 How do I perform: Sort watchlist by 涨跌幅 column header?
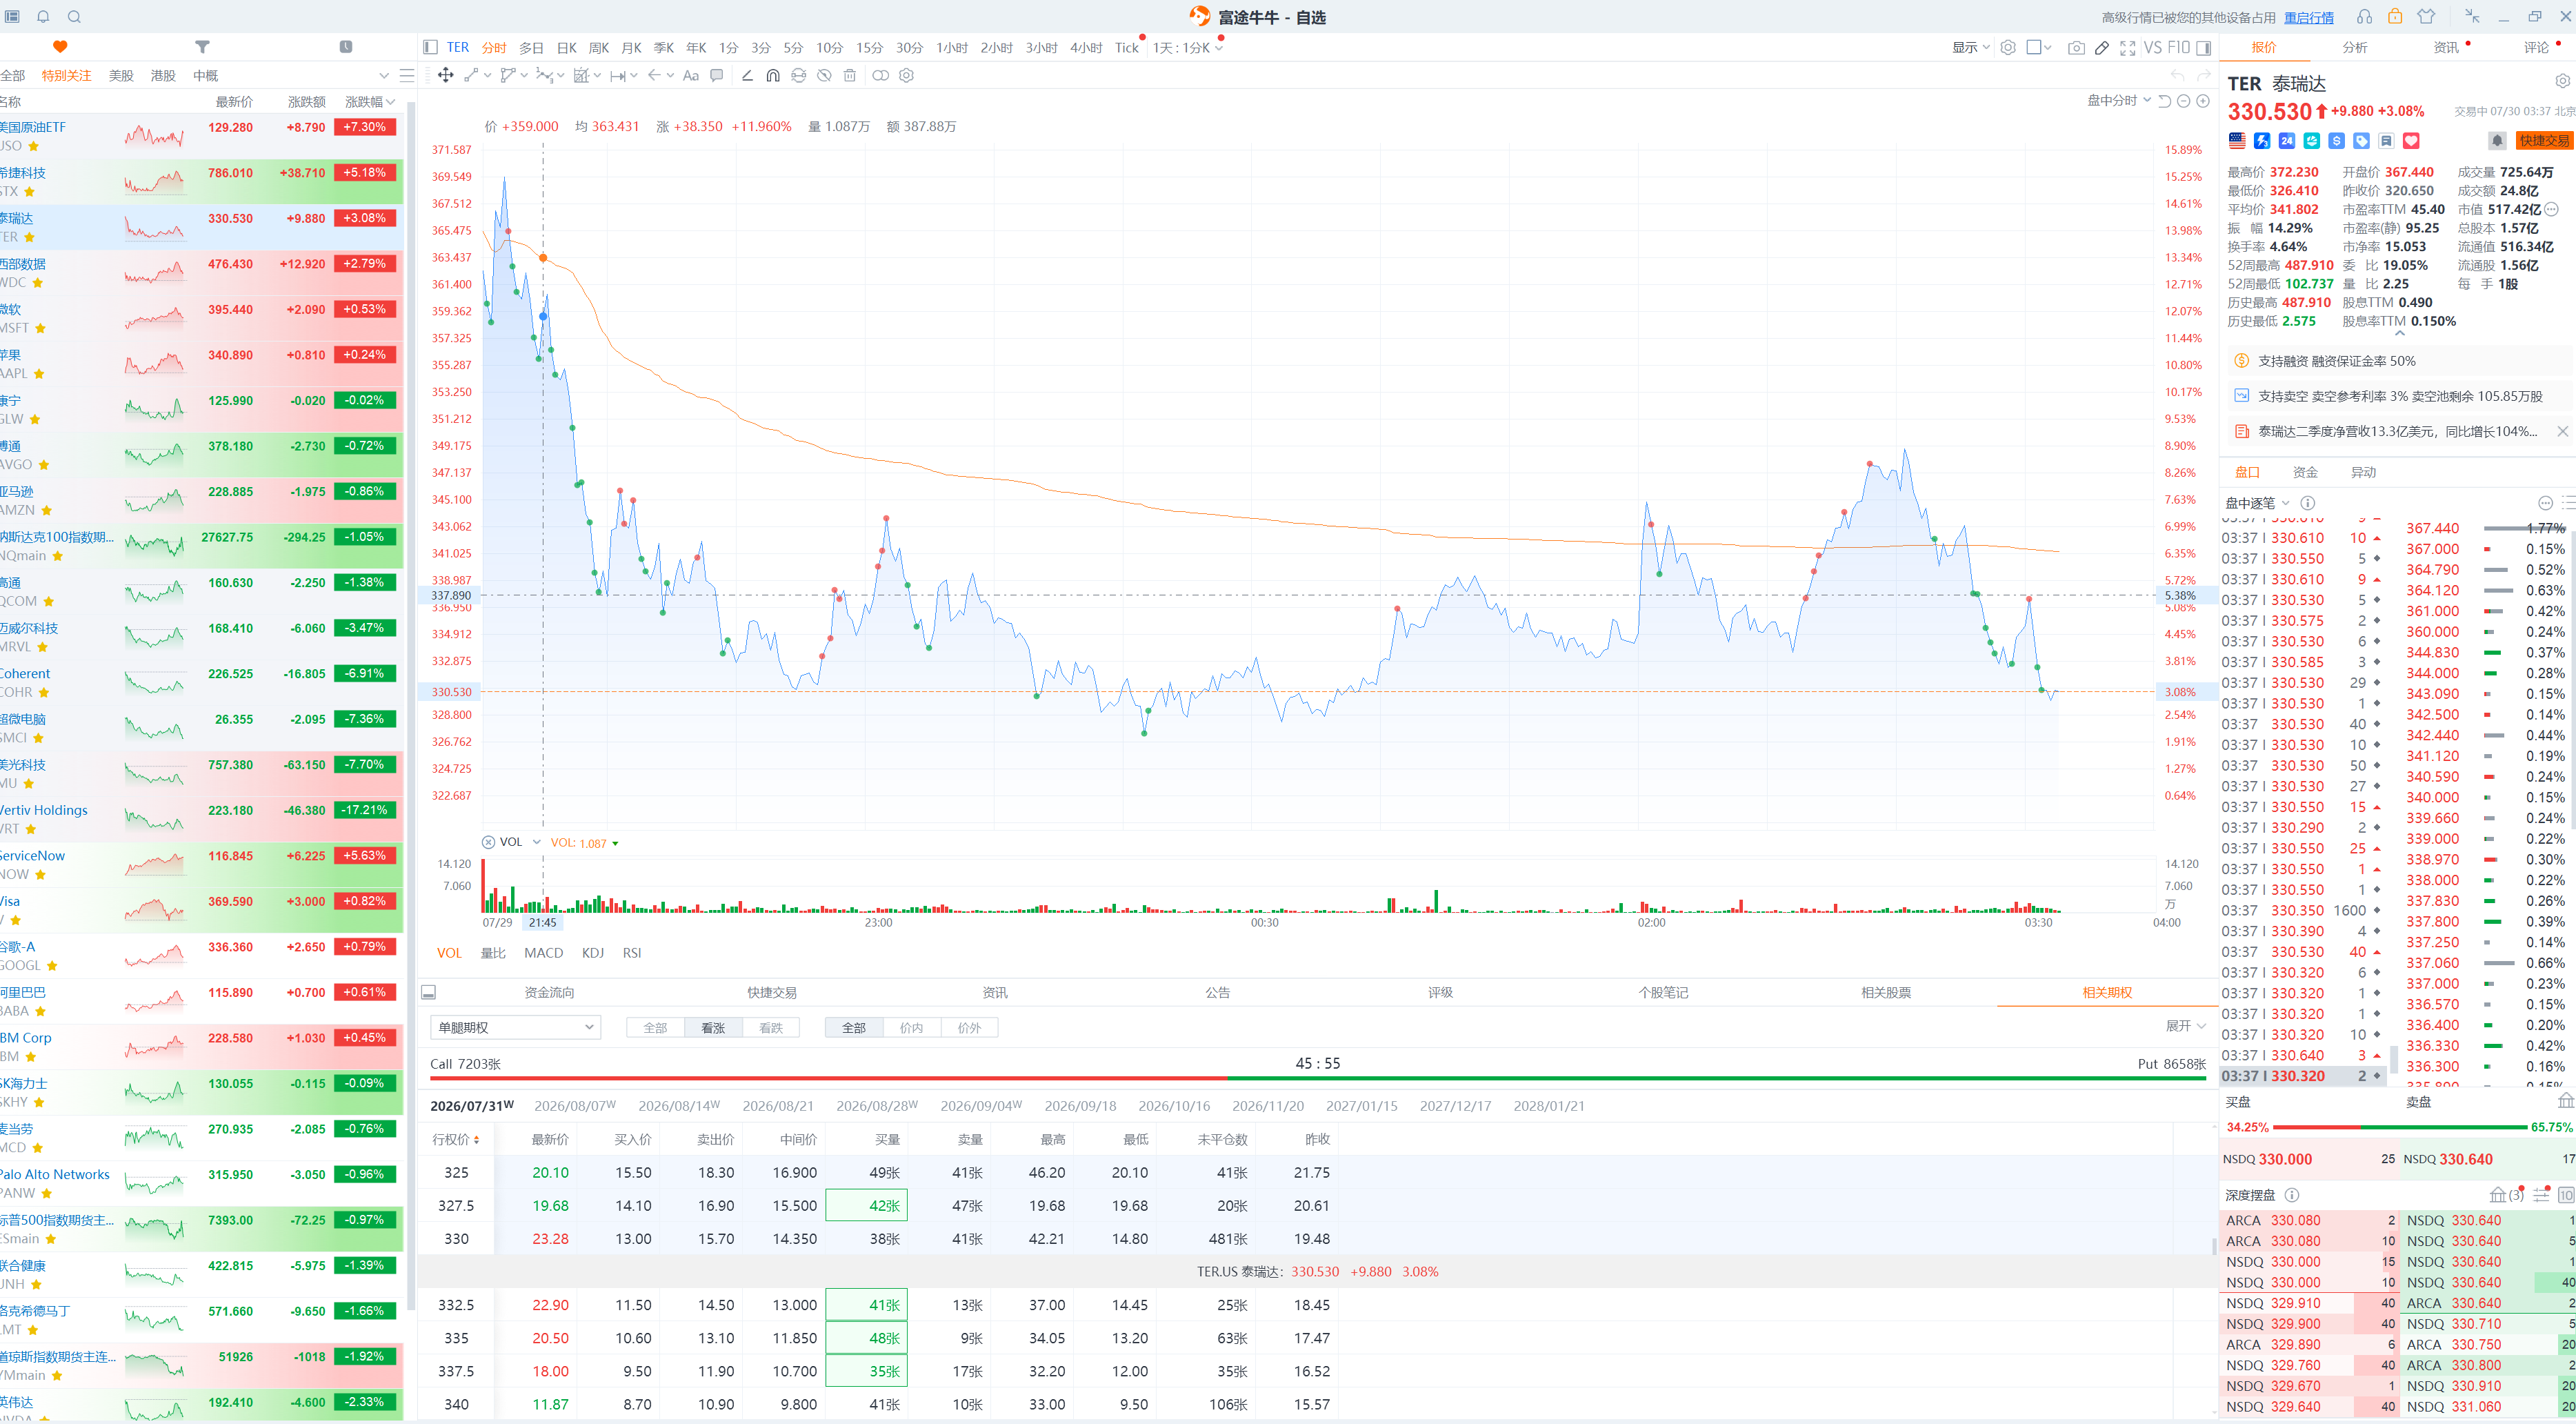click(369, 101)
